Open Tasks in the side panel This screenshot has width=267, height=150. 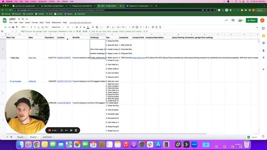(263, 43)
